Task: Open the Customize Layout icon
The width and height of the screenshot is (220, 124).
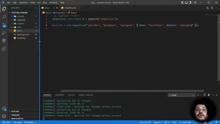Action: [195, 2]
